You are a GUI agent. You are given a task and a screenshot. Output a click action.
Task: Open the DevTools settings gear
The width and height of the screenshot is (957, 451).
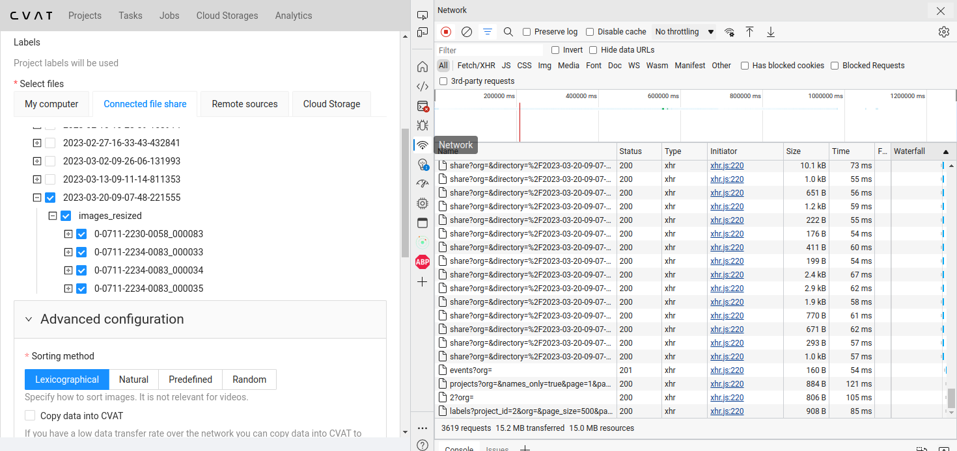pos(943,31)
